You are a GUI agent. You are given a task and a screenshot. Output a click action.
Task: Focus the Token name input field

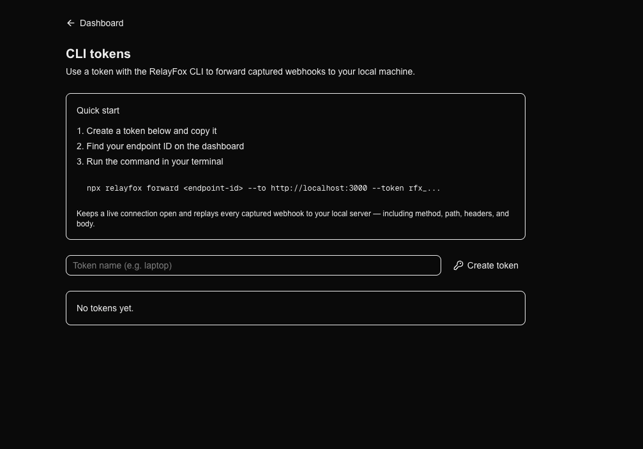(253, 265)
